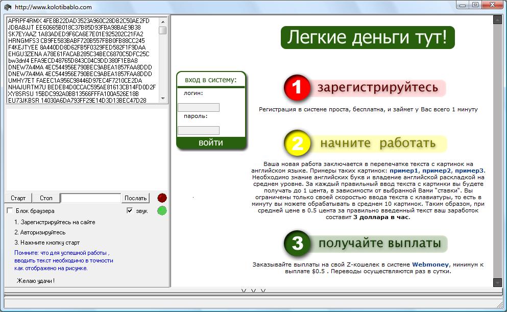Select the row starting with SK7EYAAZ

pos(76,34)
